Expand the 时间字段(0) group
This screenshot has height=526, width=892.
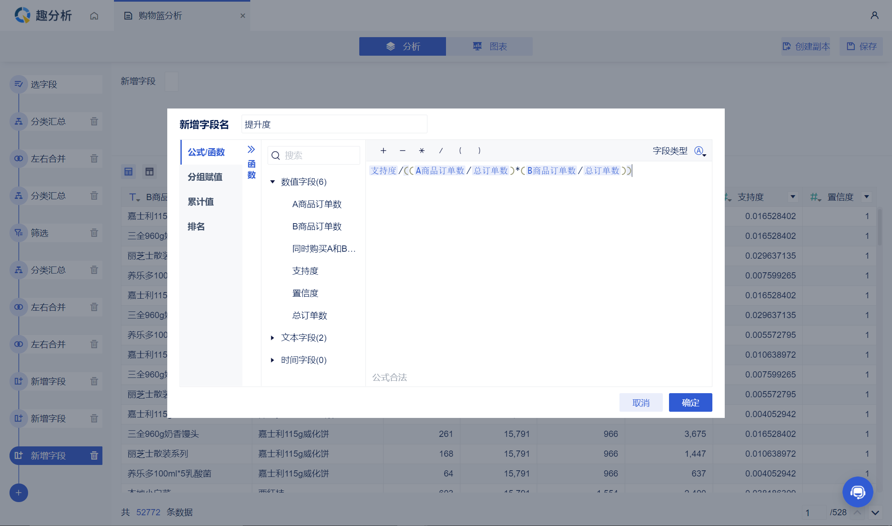point(273,360)
